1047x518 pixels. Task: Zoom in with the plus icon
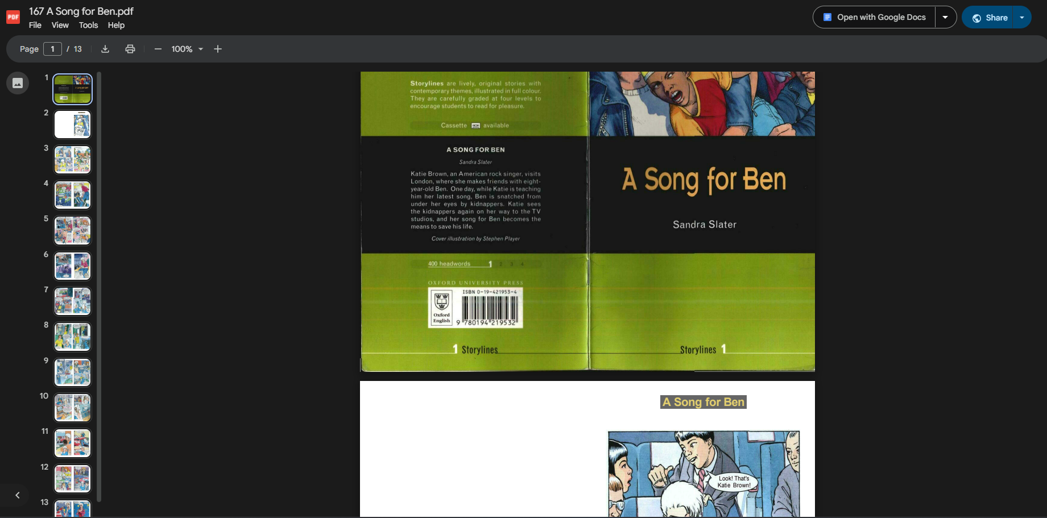[218, 49]
